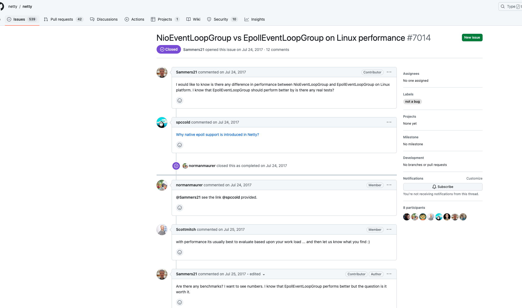Expand the edited history dropdown arrow

point(264,274)
